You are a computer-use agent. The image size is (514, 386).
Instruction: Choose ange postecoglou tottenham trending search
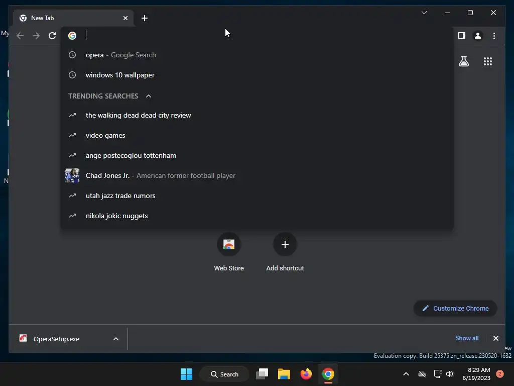point(257,156)
